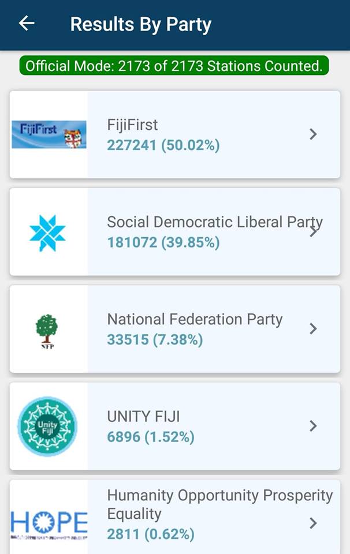Expand Humanity Opportunity Prosperity Equality chevron
350x554 pixels.
tap(313, 523)
